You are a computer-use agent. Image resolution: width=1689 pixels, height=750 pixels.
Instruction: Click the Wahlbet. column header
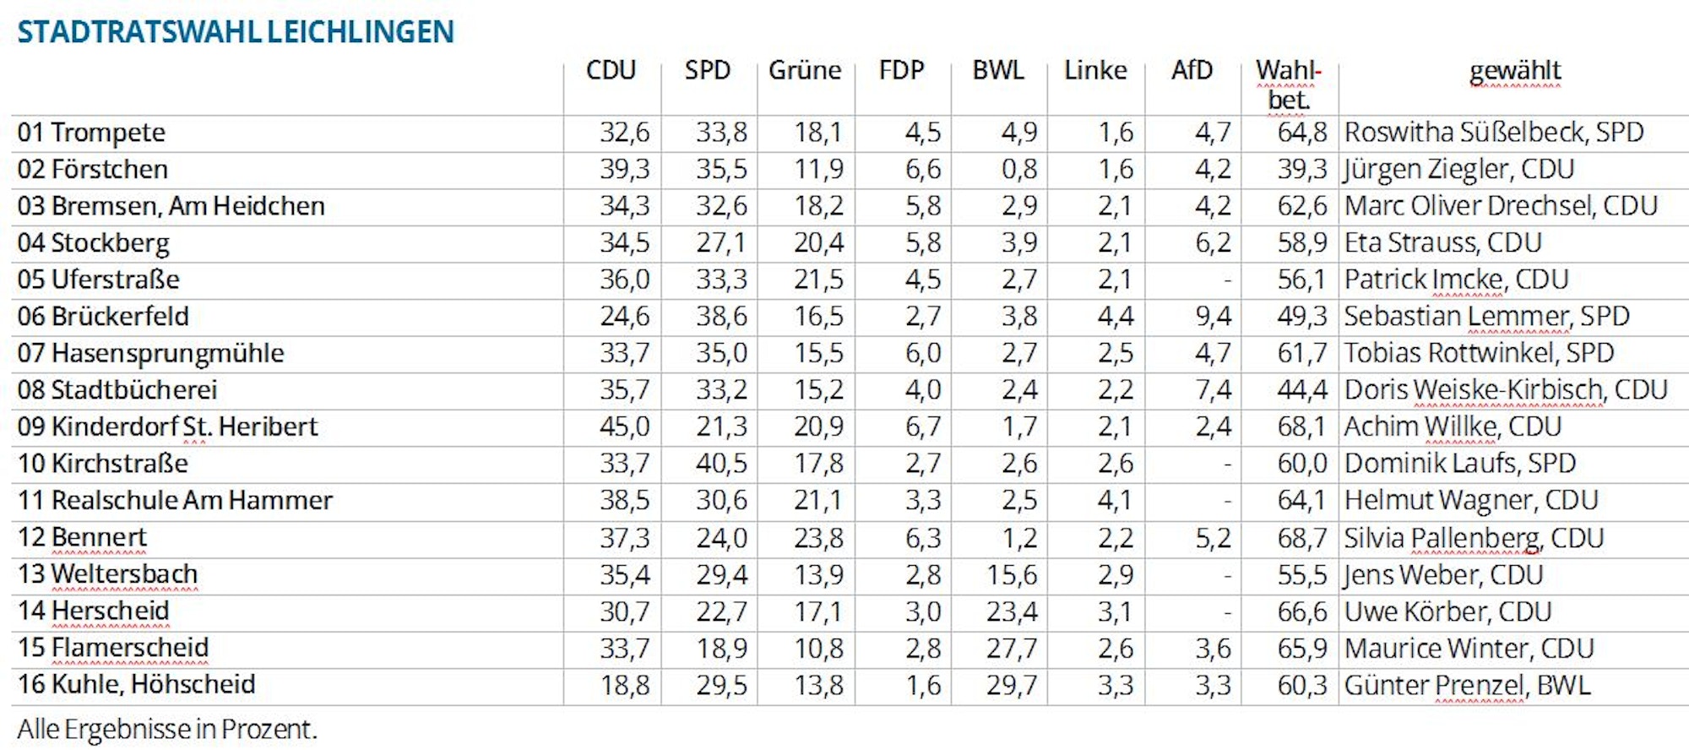click(x=1288, y=84)
